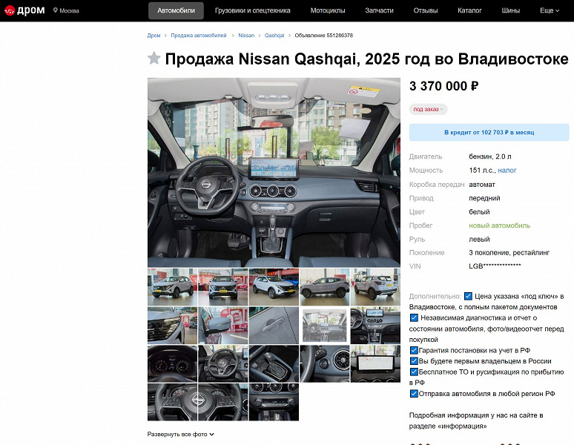Add listing to favorites with star icon
This screenshot has width=574, height=445.
(x=154, y=58)
